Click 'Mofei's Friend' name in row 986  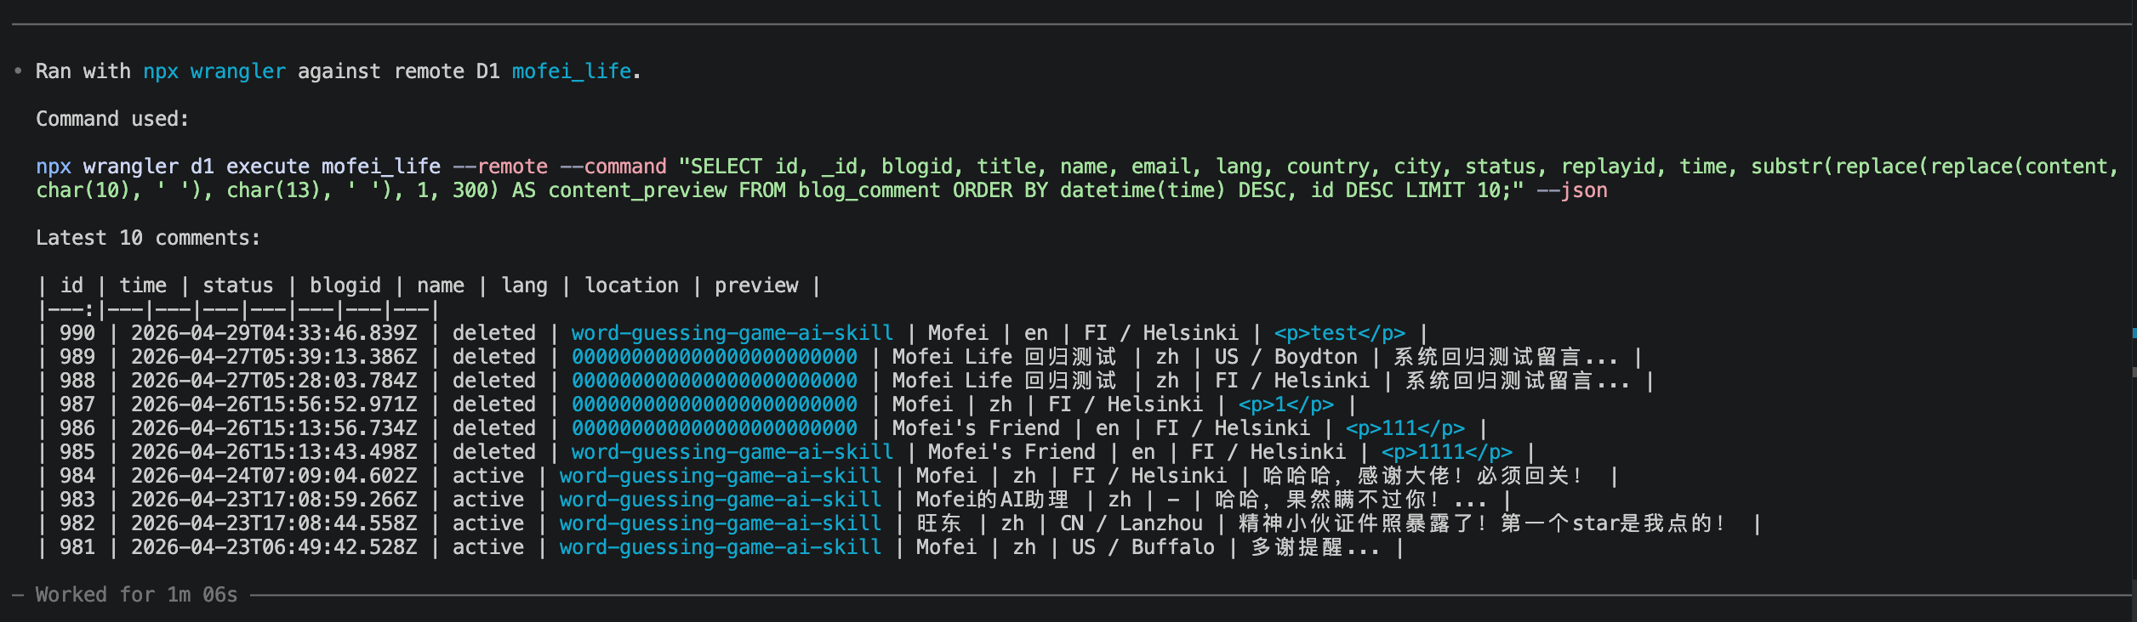click(977, 428)
